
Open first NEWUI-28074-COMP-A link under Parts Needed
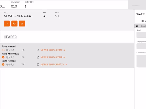click(53, 50)
